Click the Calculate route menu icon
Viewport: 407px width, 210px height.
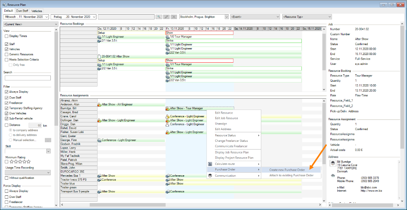tap(210, 164)
